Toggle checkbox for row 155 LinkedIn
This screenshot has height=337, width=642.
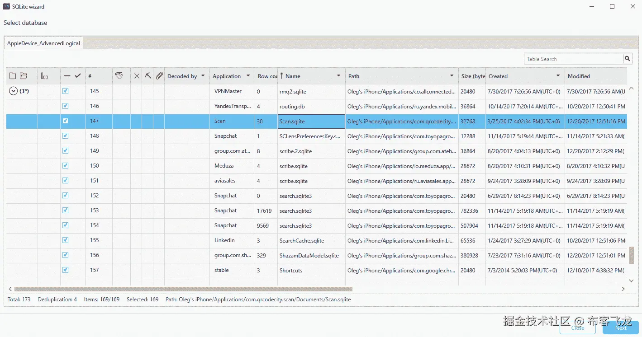[65, 240]
